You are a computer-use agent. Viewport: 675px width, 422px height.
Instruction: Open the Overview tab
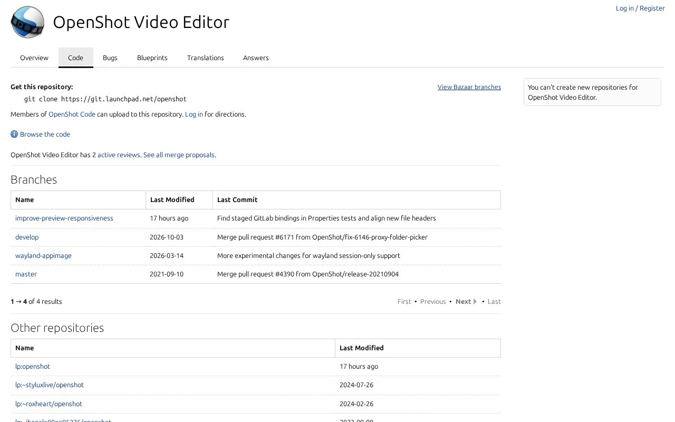tap(34, 57)
